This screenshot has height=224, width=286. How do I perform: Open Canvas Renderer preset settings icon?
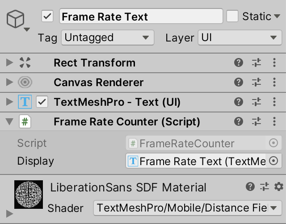pyautogui.click(x=256, y=83)
